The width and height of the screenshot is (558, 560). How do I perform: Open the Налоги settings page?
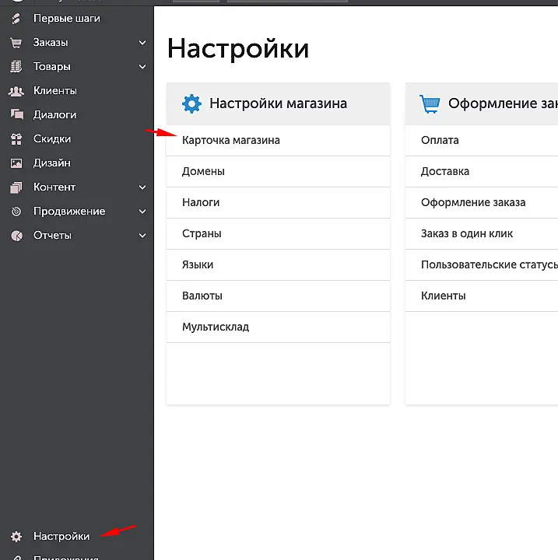tap(201, 203)
